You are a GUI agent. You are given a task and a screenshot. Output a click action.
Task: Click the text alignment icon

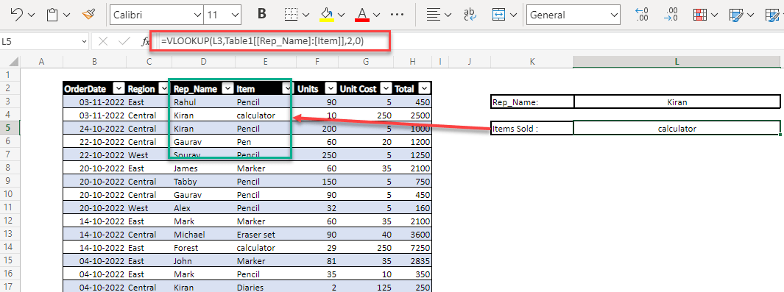point(433,15)
